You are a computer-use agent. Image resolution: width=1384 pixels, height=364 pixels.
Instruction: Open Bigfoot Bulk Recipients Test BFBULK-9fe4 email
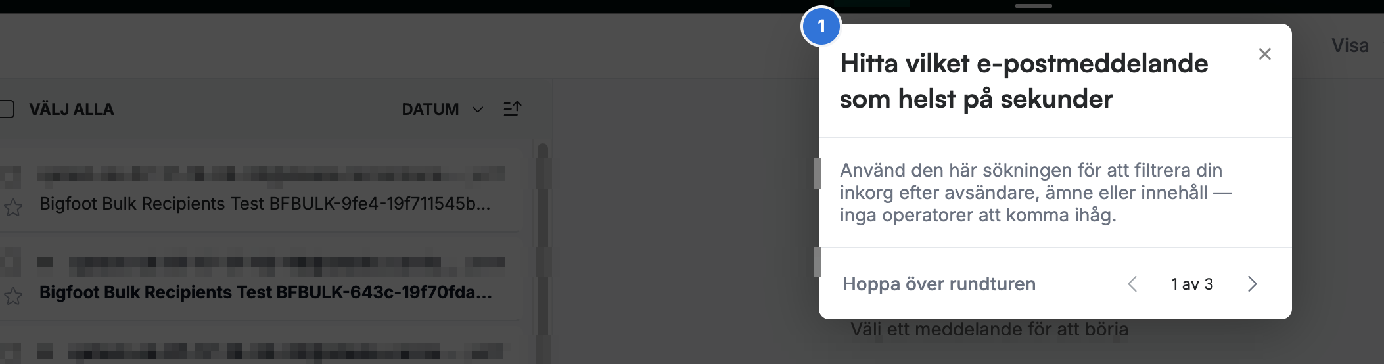[x=265, y=204]
